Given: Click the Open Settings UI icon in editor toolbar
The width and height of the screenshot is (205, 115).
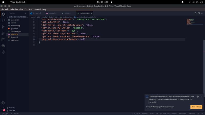Looking at the screenshot, I should [x=195, y=13].
